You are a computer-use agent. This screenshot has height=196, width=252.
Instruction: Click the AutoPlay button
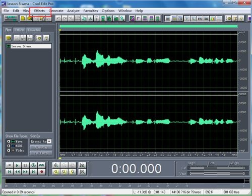41,148
